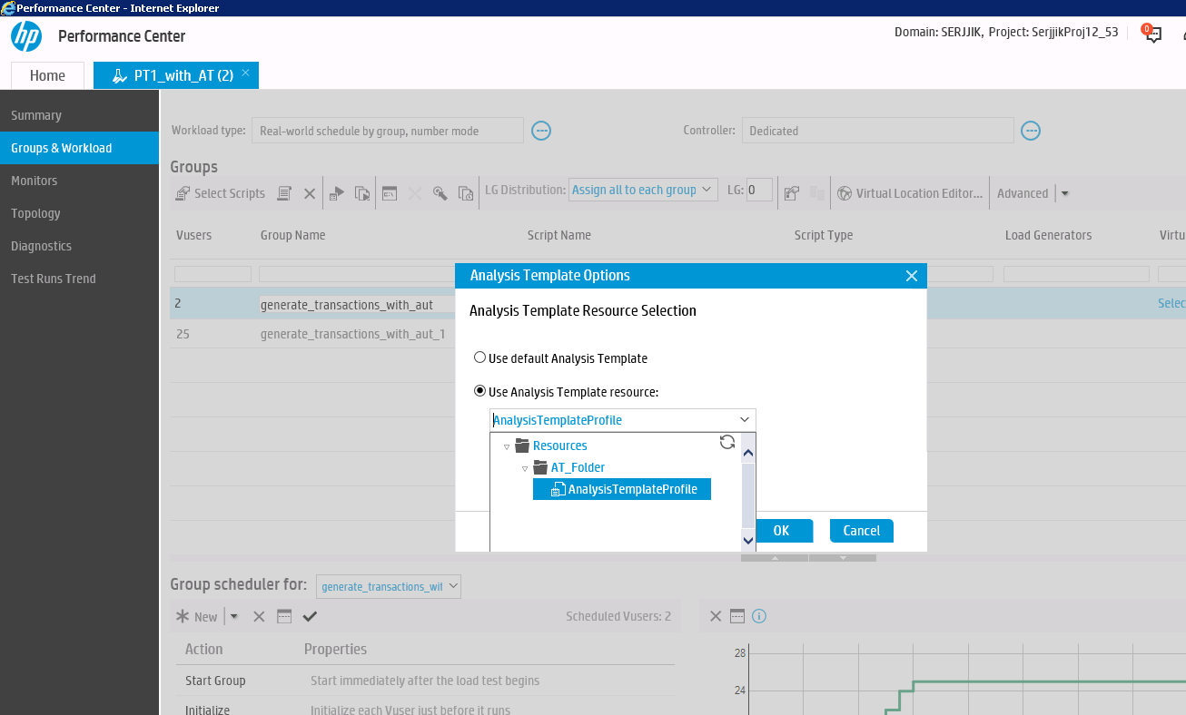This screenshot has height=715, width=1186.
Task: Click New action in scheduler toolbar
Action: (x=197, y=617)
